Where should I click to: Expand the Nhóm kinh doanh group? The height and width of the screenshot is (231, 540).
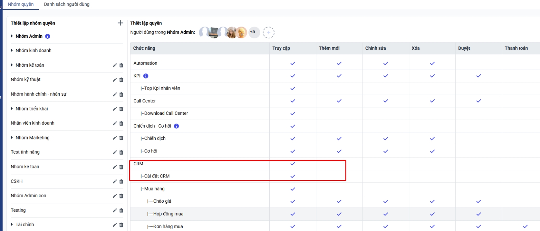[12, 51]
